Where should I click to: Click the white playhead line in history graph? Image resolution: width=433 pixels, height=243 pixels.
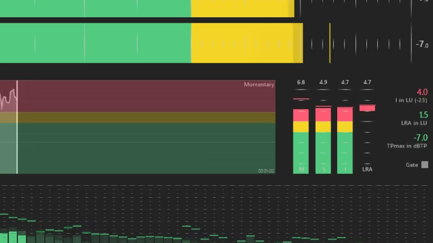(x=17, y=127)
